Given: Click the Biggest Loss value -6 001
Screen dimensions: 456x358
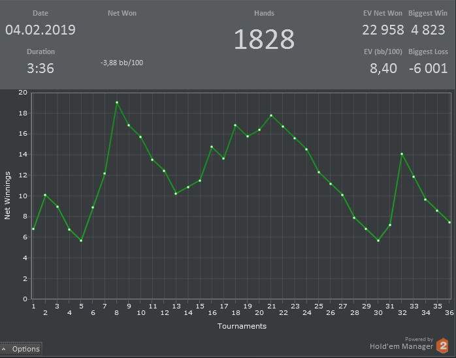Looking at the screenshot, I should [x=428, y=68].
